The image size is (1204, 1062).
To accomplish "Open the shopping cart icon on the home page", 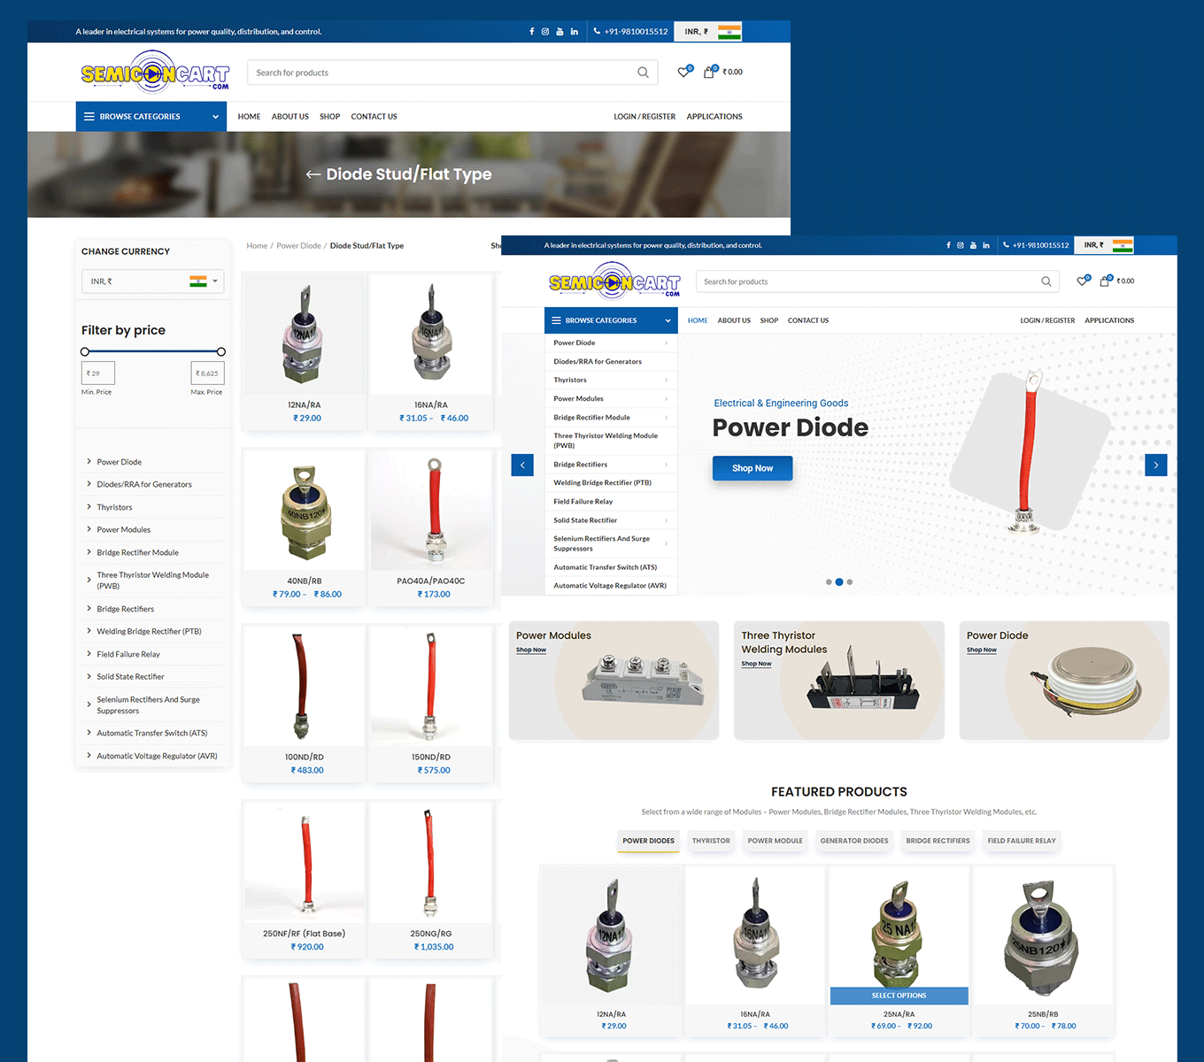I will (1105, 281).
